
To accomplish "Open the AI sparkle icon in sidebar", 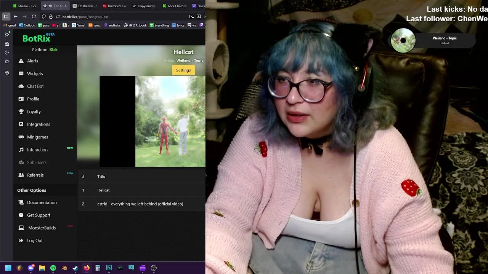I will point(7,34).
